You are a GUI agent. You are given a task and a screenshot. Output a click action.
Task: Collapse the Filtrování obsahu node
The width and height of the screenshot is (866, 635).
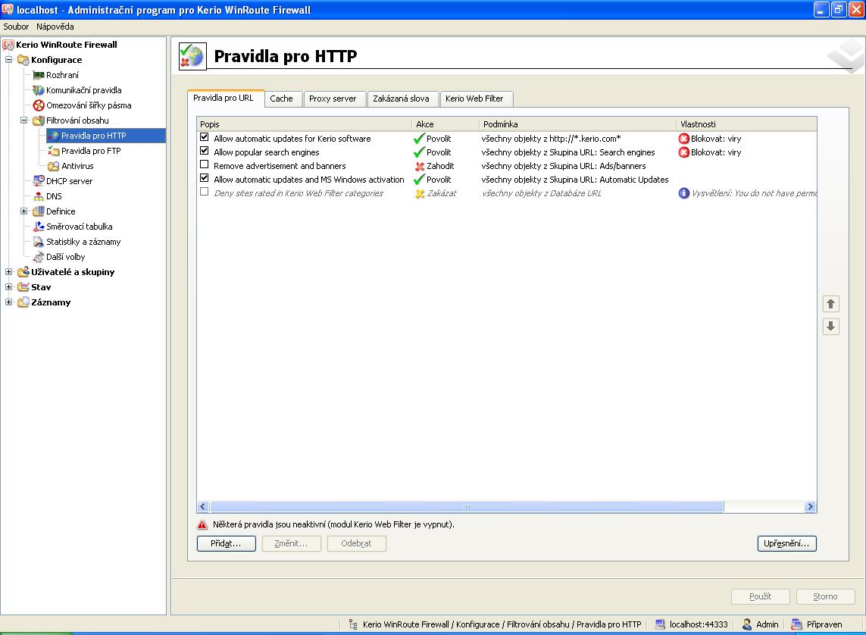[23, 120]
